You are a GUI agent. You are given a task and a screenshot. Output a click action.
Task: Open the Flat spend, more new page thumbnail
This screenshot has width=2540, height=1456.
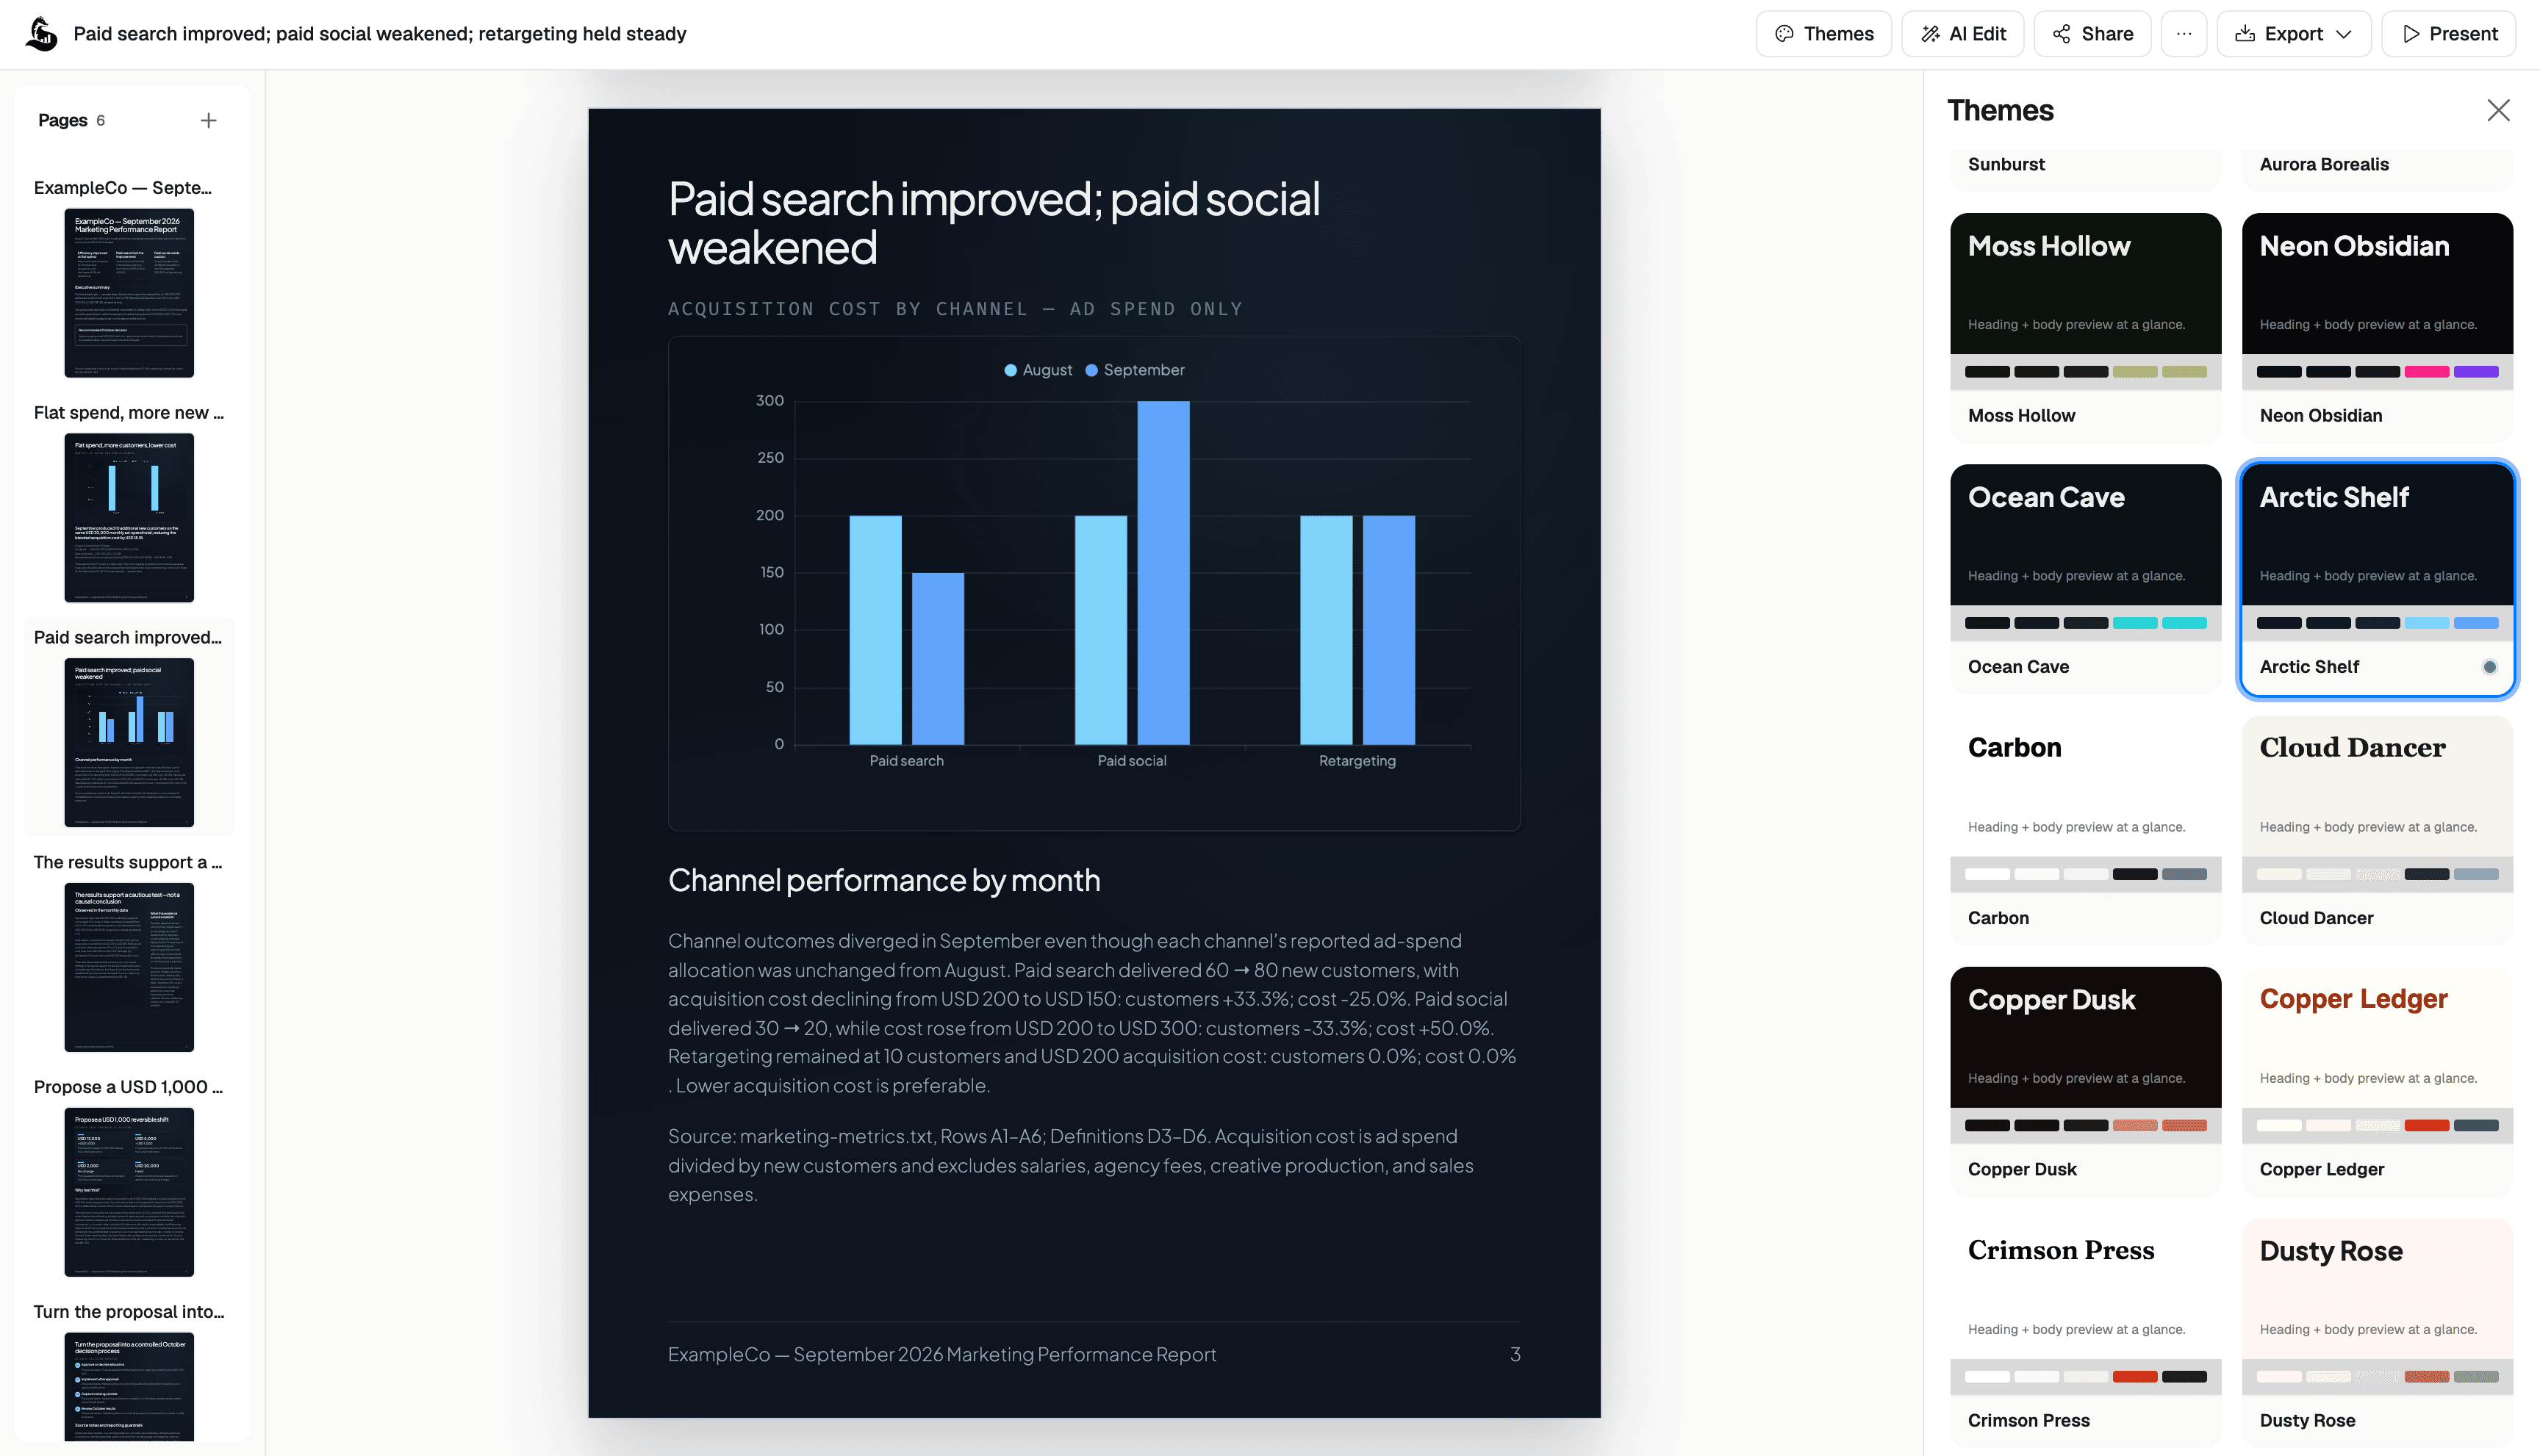tap(129, 517)
